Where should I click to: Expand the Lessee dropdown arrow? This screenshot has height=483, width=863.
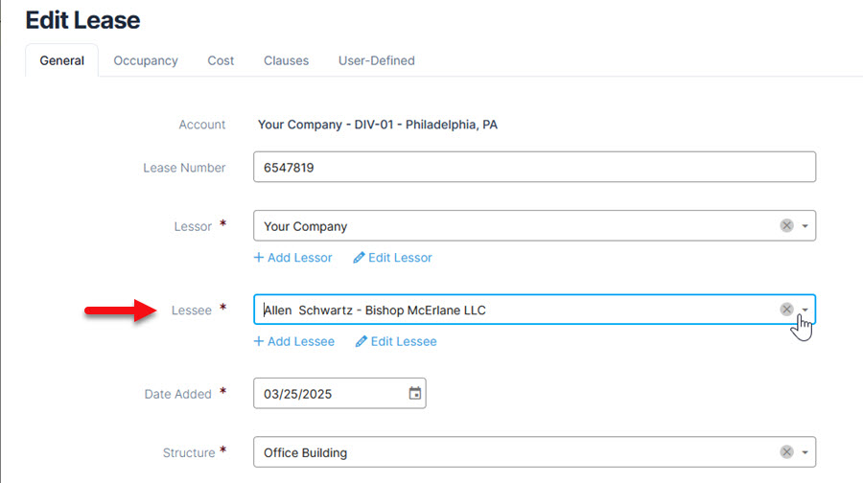[805, 310]
